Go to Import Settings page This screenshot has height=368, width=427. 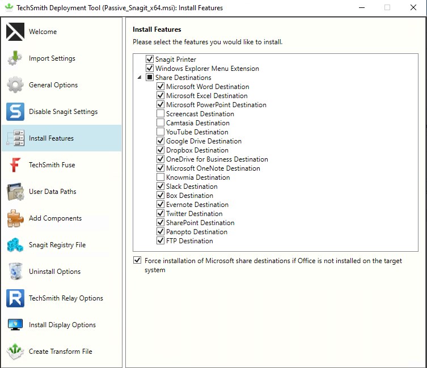62,58
